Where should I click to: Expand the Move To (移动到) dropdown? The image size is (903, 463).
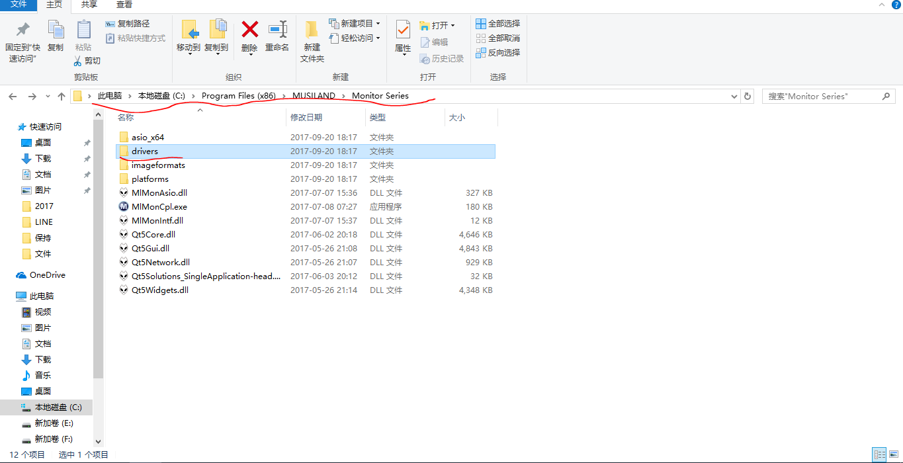[189, 54]
